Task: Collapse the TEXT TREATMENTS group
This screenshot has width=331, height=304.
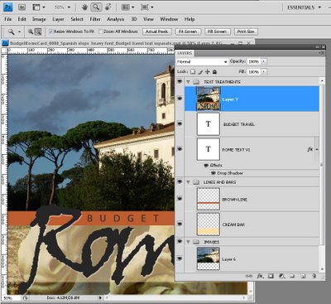Action: [189, 82]
